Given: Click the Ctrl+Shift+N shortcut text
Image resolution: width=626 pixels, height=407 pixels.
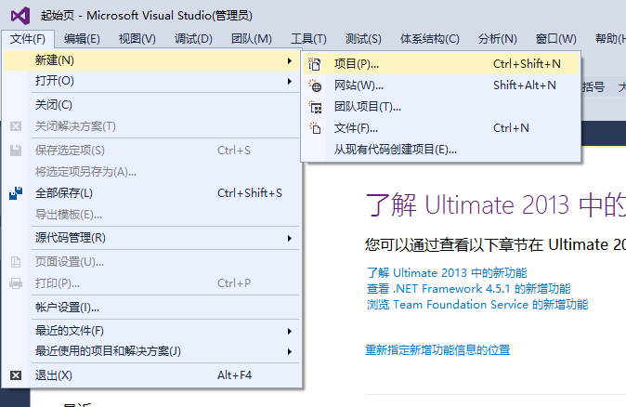Looking at the screenshot, I should coord(527,64).
